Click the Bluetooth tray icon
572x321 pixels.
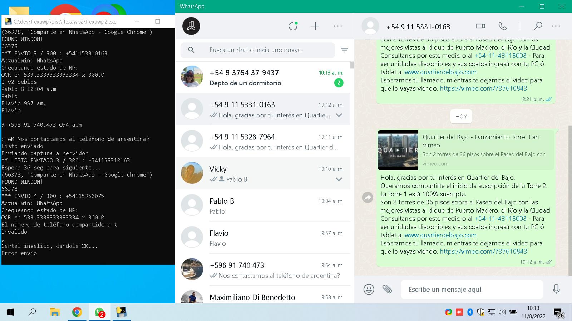pyautogui.click(x=470, y=312)
